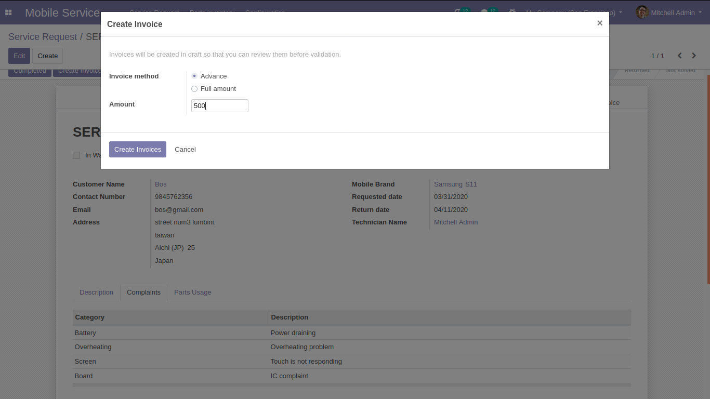The image size is (710, 399).
Task: Click the Amount input field
Action: coord(220,105)
